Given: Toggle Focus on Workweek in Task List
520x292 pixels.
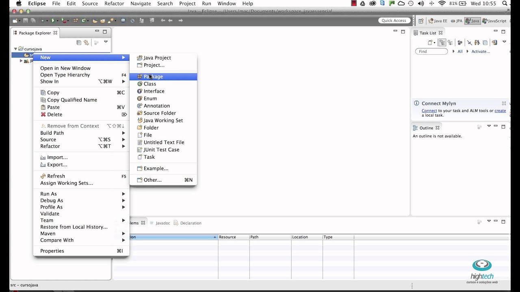Looking at the screenshot, I should (460, 42).
